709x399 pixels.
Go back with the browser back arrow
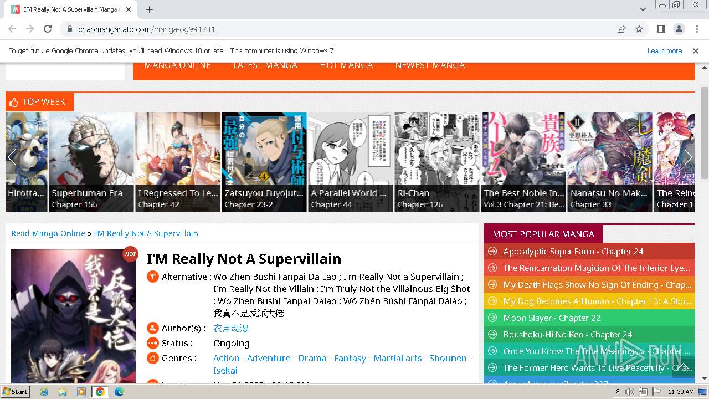pyautogui.click(x=12, y=29)
